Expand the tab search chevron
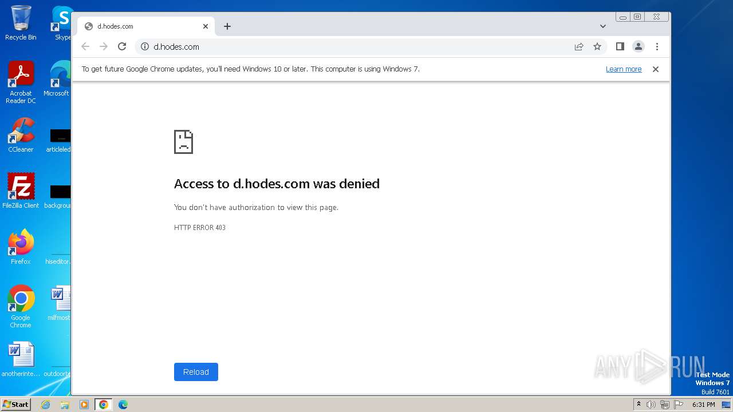The image size is (733, 412). 603,26
